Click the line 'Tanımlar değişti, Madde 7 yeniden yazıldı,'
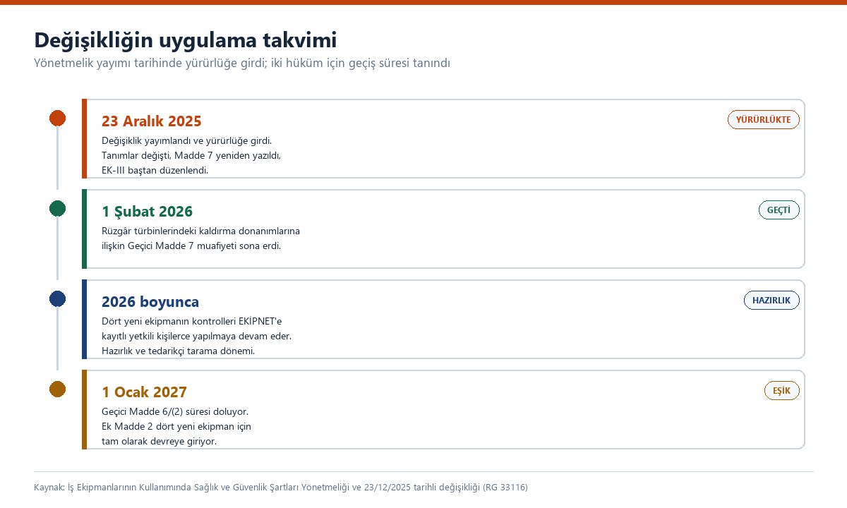The height and width of the screenshot is (508, 847). pos(191,156)
